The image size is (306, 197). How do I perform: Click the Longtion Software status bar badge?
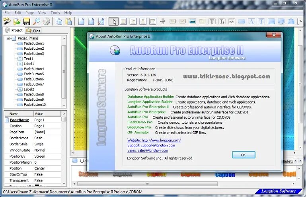(x=279, y=191)
